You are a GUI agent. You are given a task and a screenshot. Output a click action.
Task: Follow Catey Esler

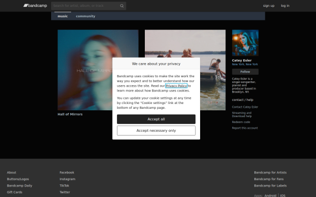245,71
